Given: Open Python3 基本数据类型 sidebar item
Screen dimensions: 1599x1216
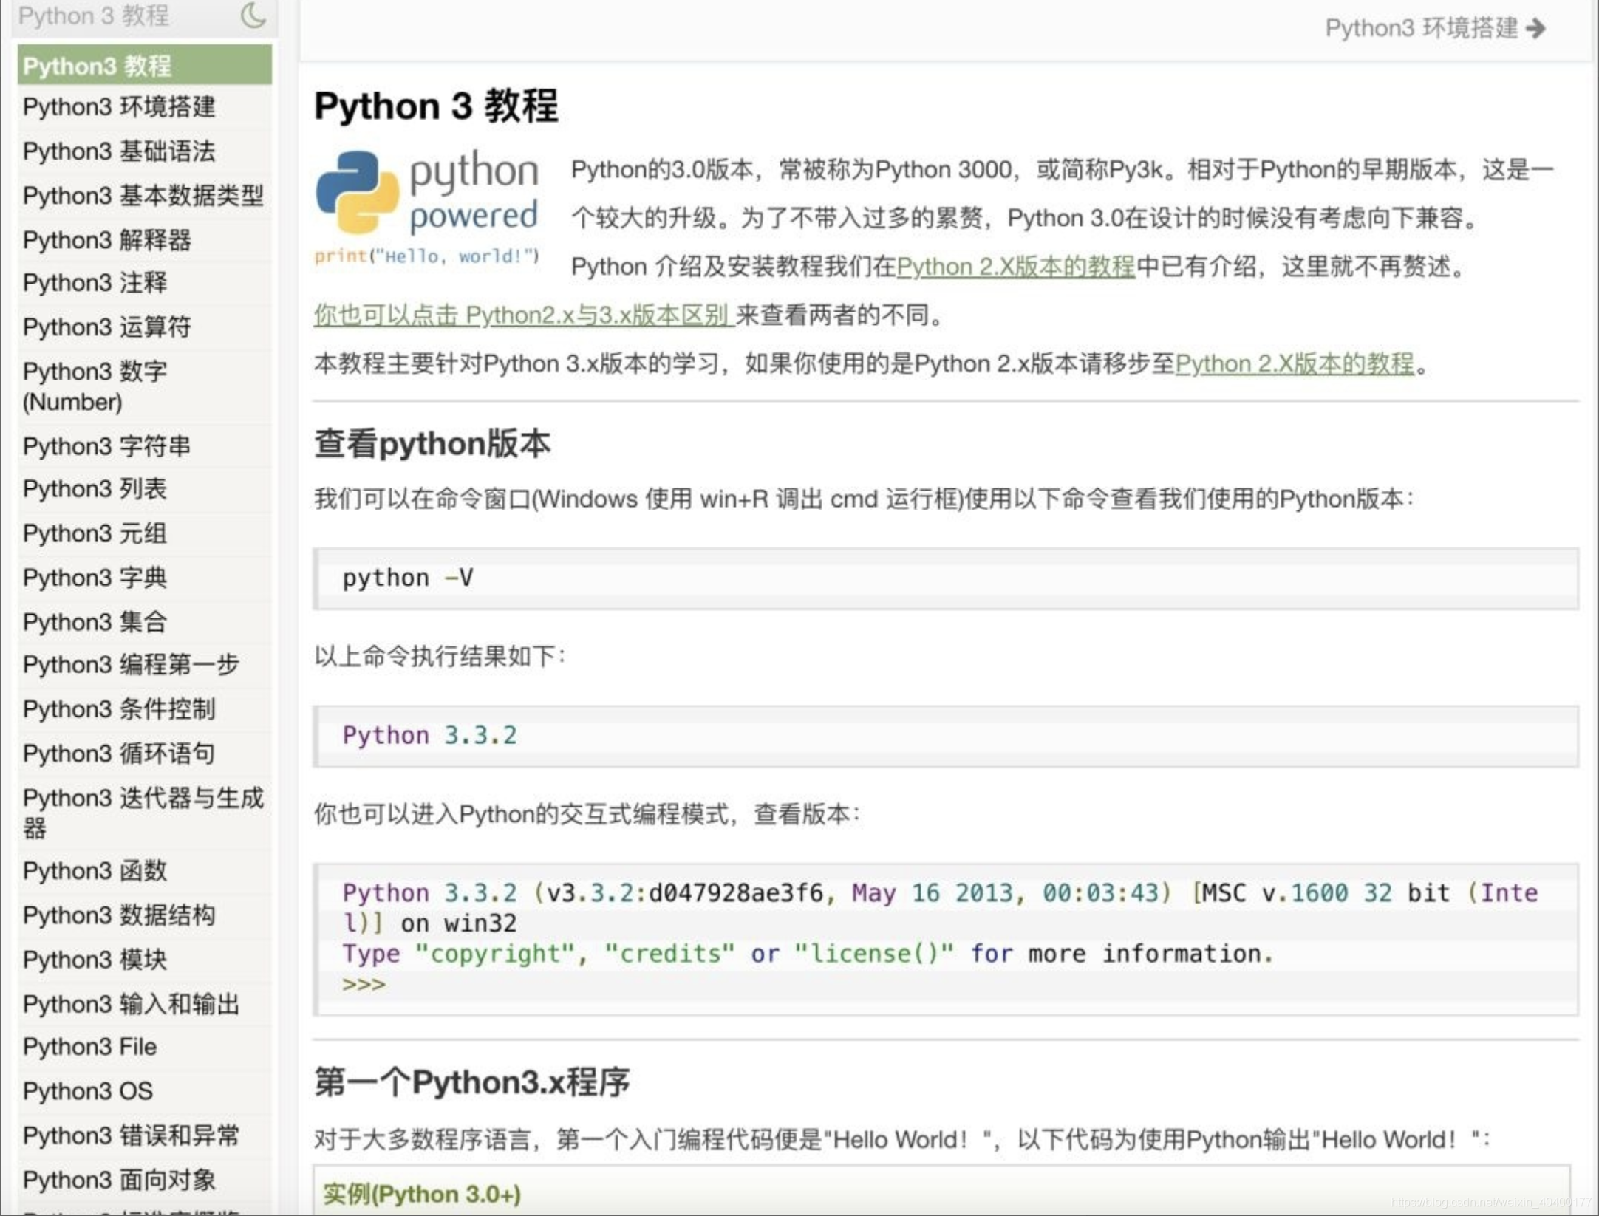Looking at the screenshot, I should [143, 196].
